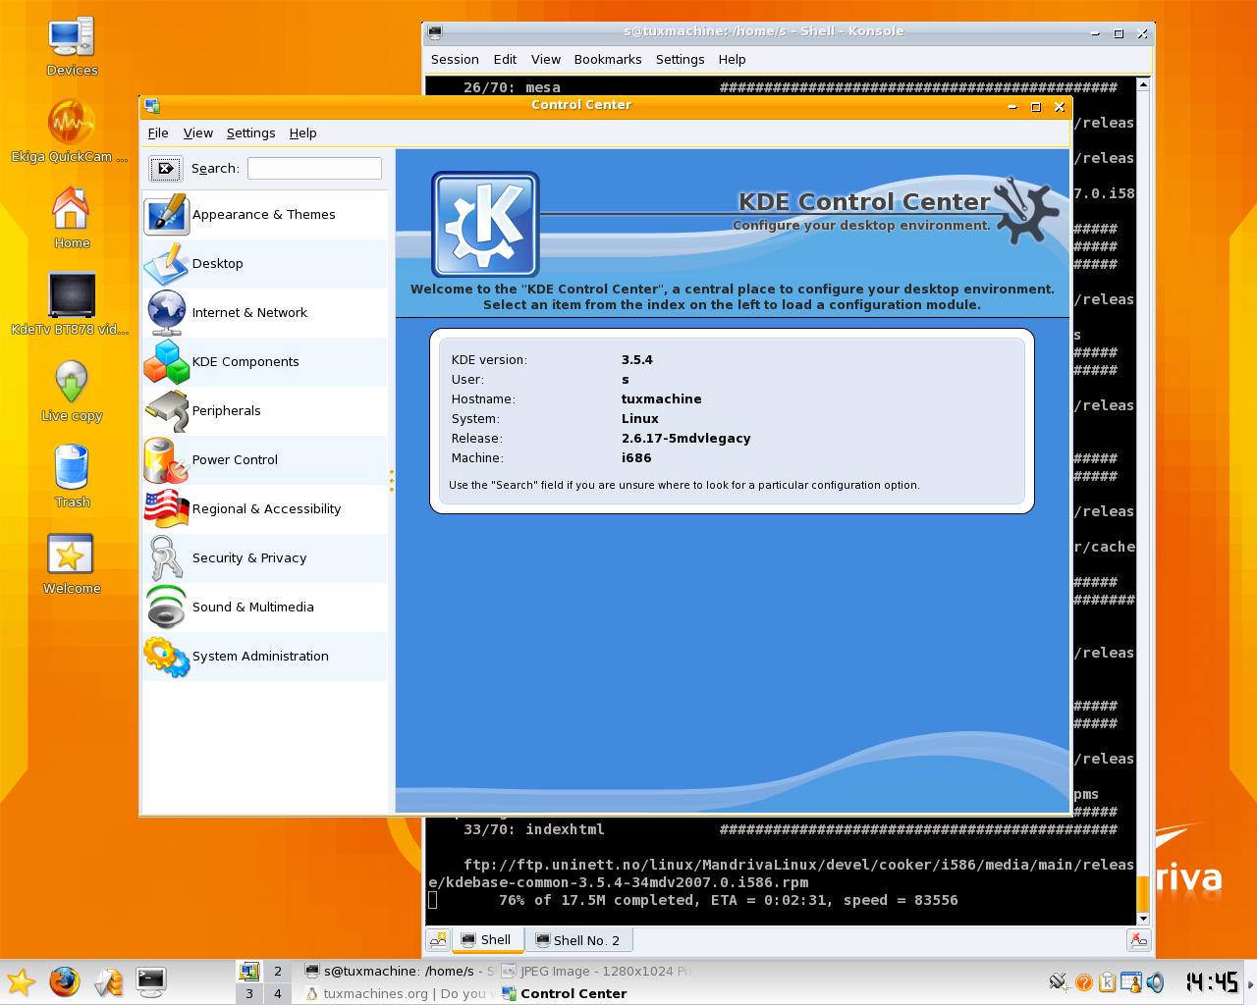
Task: Open Security & Privacy category
Action: 265,558
